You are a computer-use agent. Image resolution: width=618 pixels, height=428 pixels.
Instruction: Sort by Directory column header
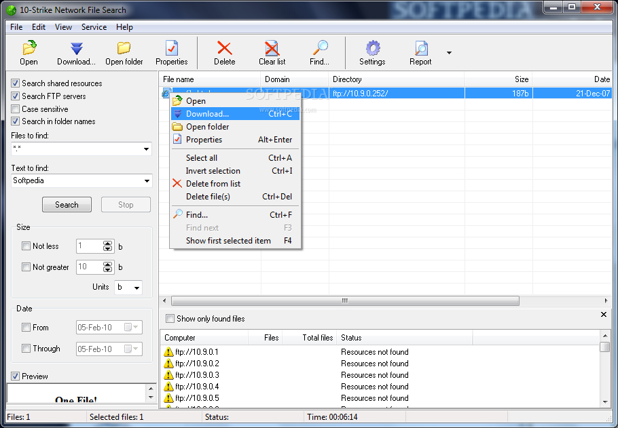click(x=397, y=79)
